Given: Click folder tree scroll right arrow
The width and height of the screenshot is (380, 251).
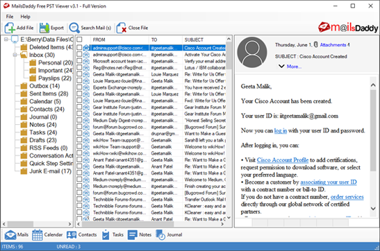Looking at the screenshot, I should (69, 224).
